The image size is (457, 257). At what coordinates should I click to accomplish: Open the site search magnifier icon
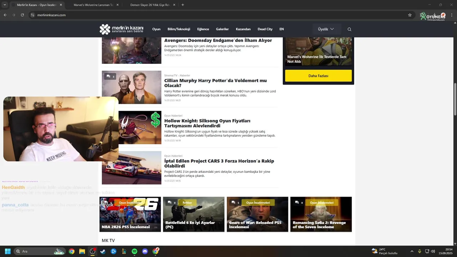pyautogui.click(x=350, y=29)
